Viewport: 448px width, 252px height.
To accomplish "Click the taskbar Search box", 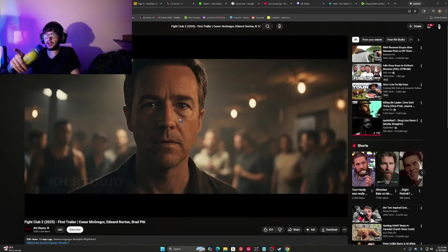I will click(186, 249).
